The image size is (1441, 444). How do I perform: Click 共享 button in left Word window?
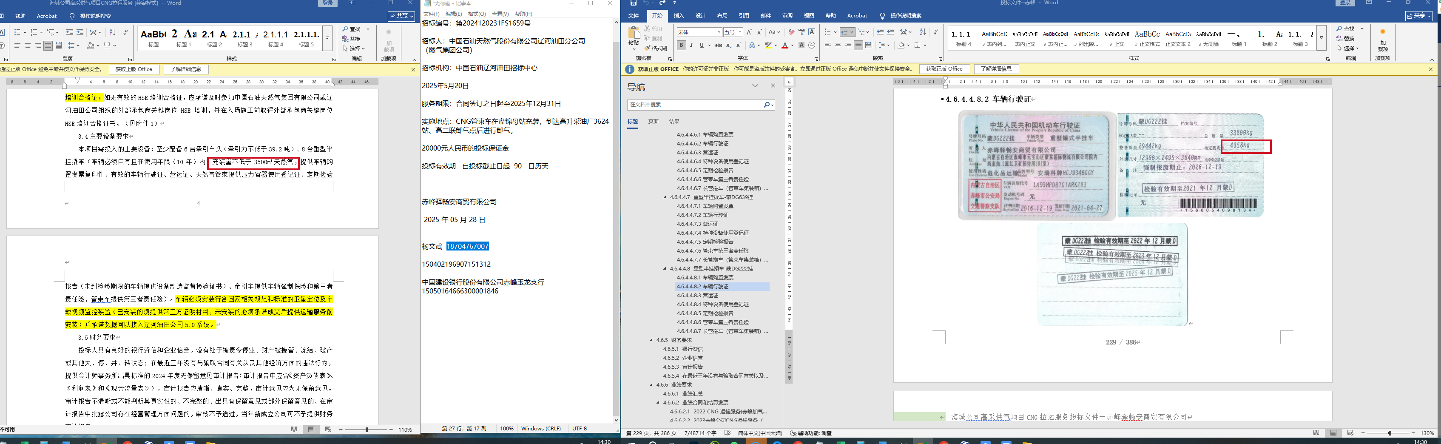(x=401, y=16)
